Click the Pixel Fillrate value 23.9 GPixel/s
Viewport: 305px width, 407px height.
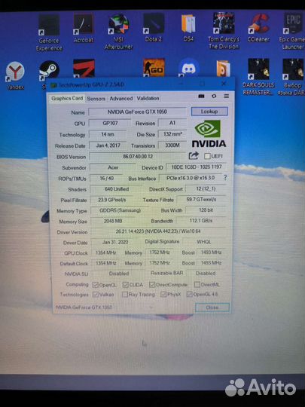(x=111, y=200)
